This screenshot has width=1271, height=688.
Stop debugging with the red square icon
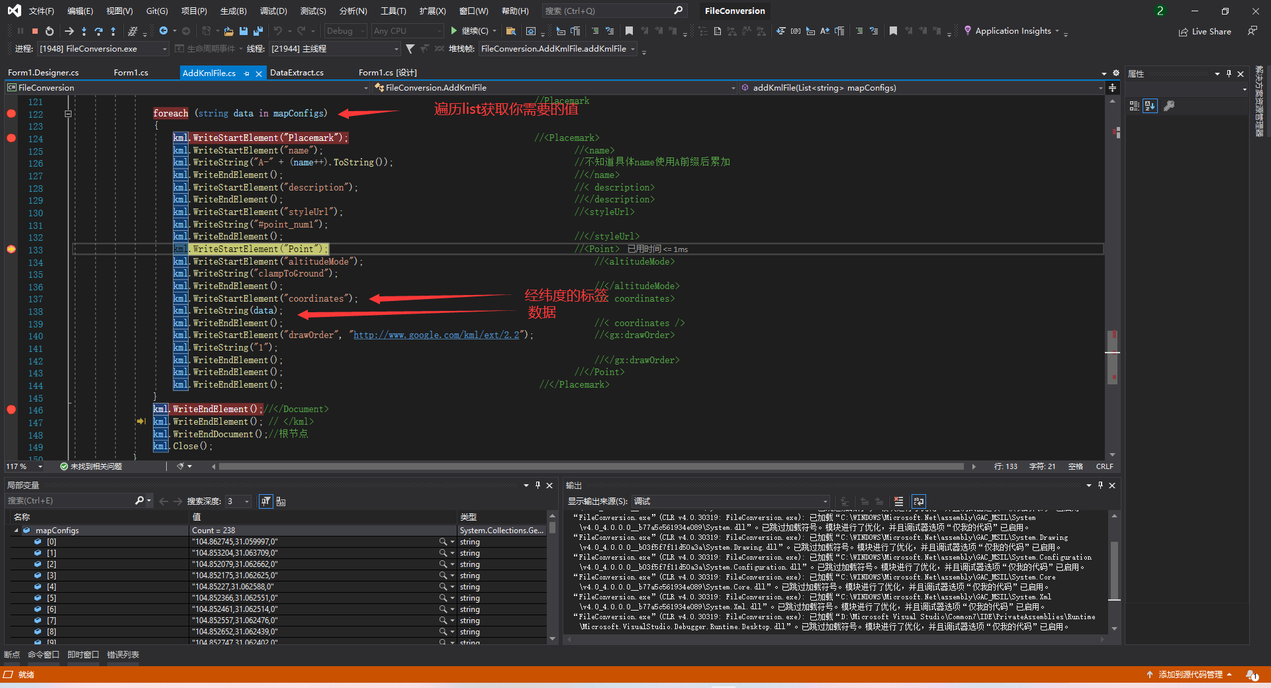click(35, 31)
